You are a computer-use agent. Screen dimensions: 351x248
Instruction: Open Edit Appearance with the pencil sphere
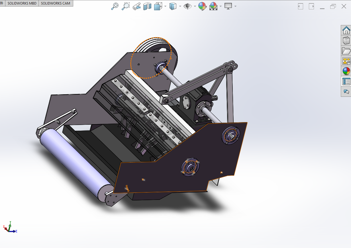point(202,6)
